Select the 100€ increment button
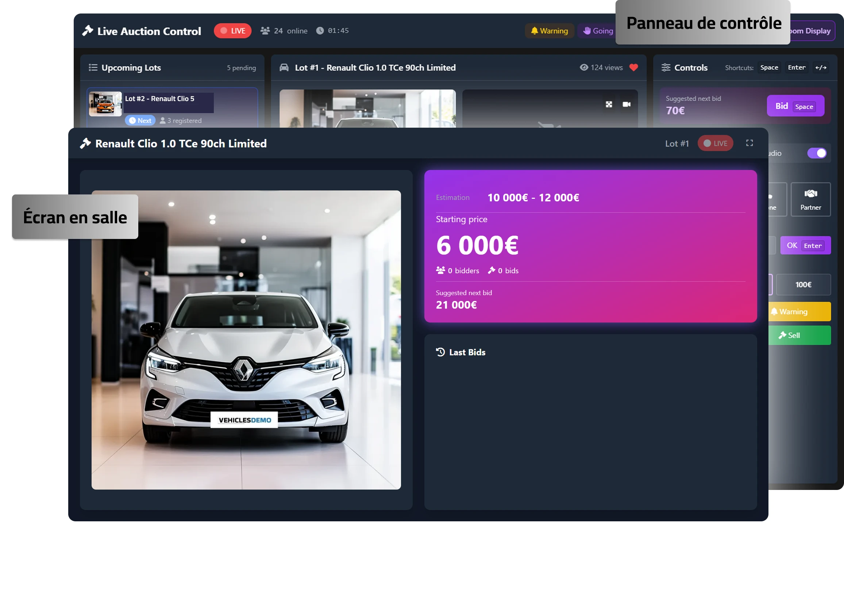Viewport: 844px width, 591px height. 803,285
